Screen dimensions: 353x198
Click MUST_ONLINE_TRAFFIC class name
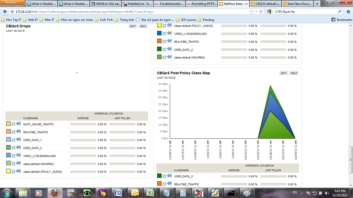[39, 124]
